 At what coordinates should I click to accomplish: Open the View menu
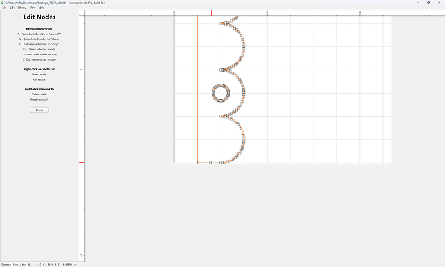[x=32, y=8]
